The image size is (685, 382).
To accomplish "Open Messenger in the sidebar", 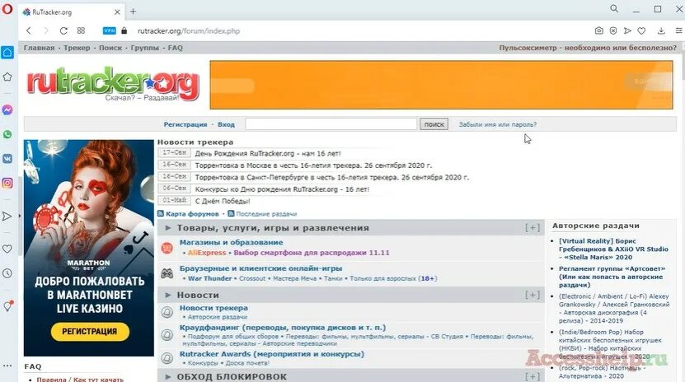I will tap(7, 109).
